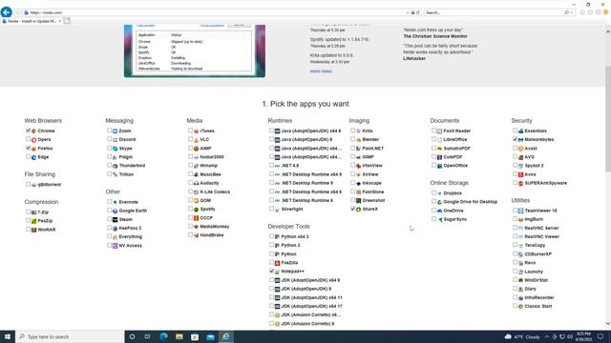Check the PeaZip checkbox
This screenshot has height=343, width=611.
click(28, 220)
